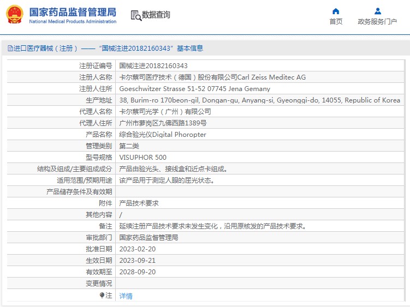Click the 管理类别 row label
Image resolution: width=410 pixels, height=307 pixels.
click(99, 146)
